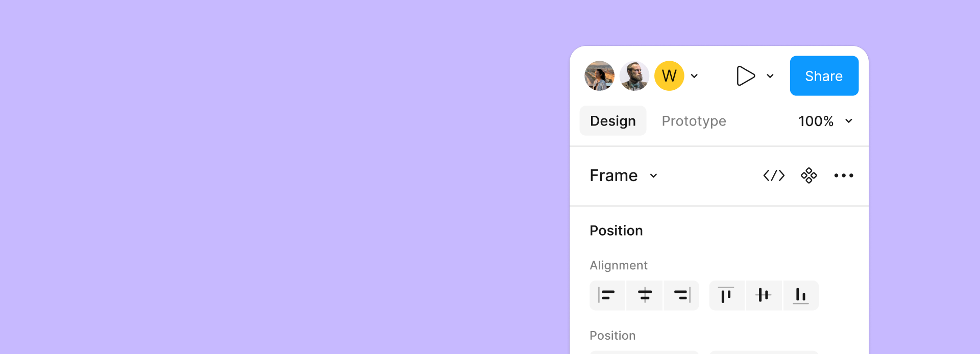
Task: Open the Dev Mode code view icon
Action: pos(774,175)
